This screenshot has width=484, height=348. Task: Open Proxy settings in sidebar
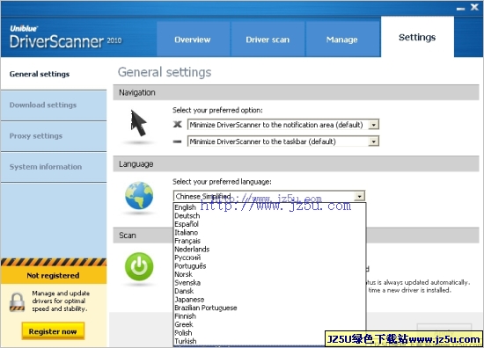point(54,136)
